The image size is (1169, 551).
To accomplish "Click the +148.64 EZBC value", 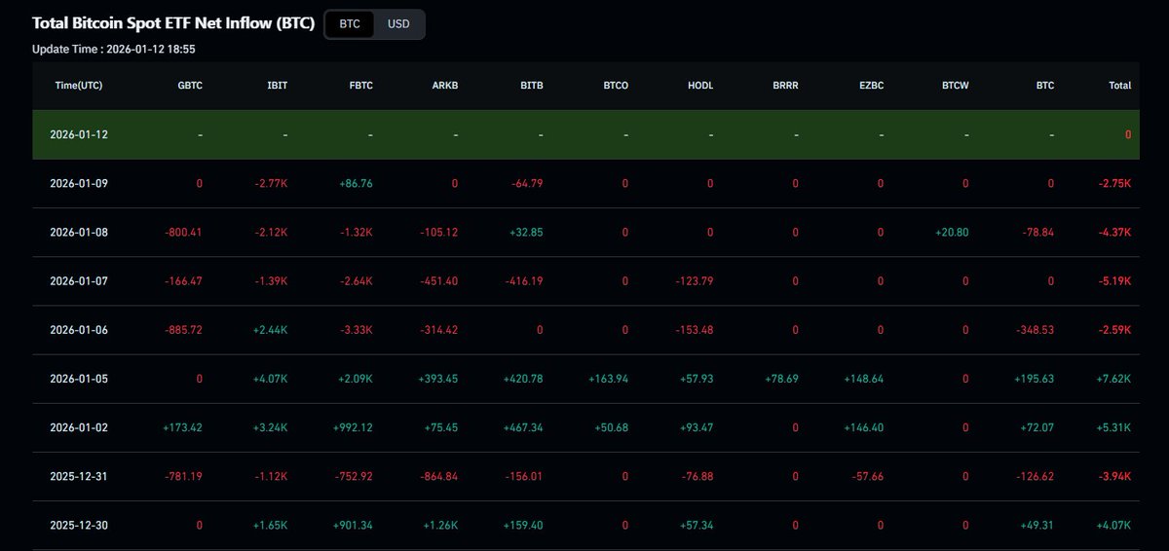I will pyautogui.click(x=864, y=379).
